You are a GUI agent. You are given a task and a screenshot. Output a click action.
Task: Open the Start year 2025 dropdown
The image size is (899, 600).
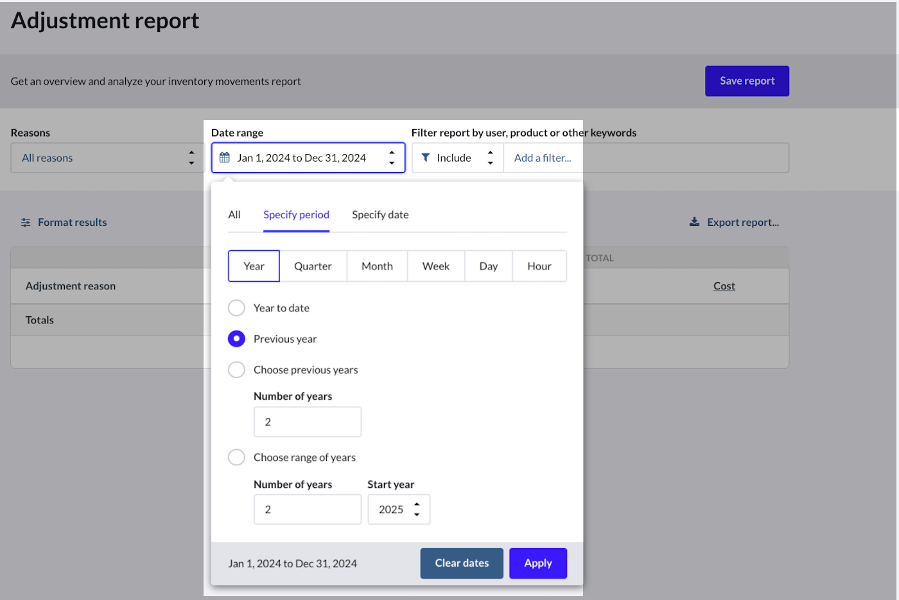tap(399, 510)
